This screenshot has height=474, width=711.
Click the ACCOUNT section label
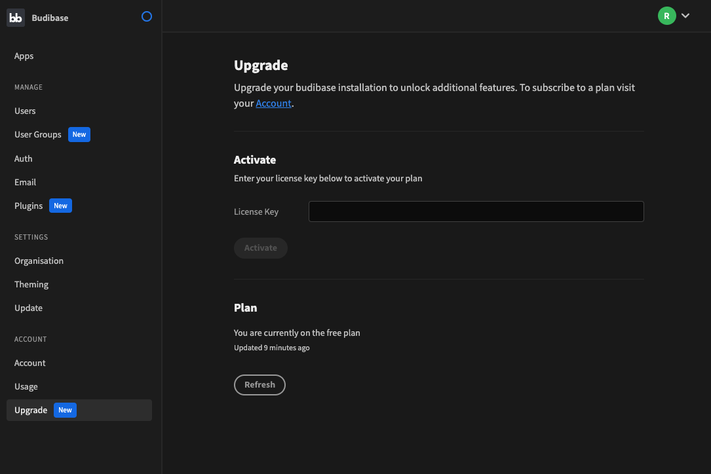[x=30, y=339]
